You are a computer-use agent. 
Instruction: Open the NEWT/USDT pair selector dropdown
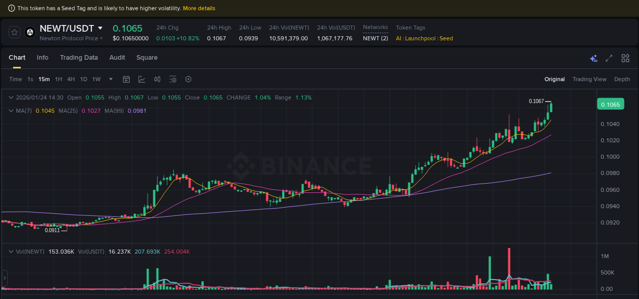(x=100, y=29)
